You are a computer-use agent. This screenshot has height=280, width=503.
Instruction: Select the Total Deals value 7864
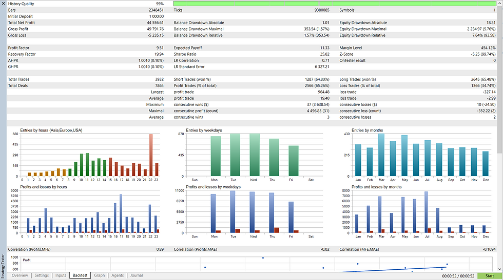pyautogui.click(x=160, y=86)
